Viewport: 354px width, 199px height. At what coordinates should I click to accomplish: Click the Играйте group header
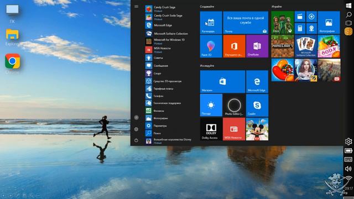(277, 7)
